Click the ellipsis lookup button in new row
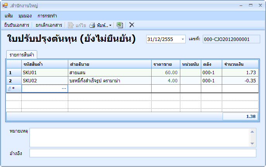Viewport: 266px width, 167px height. coord(64,89)
